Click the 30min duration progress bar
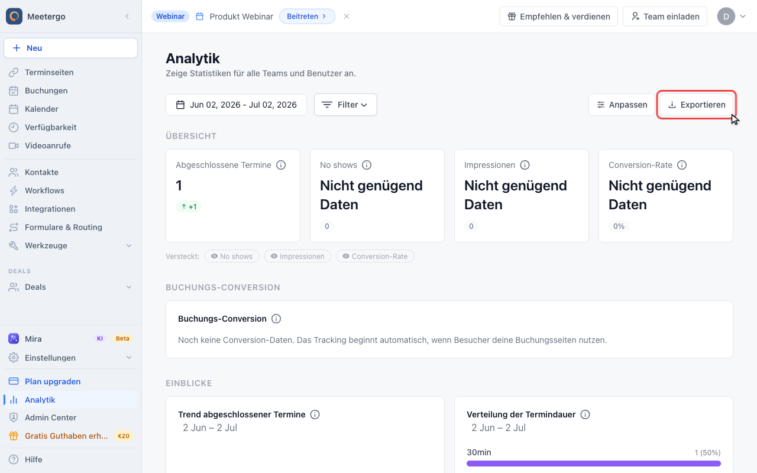The image size is (757, 473). pos(594,464)
